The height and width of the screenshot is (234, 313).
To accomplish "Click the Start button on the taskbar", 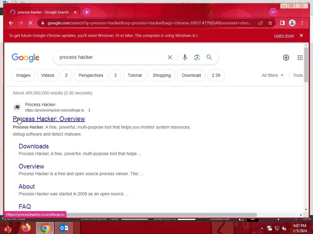I will (x=8, y=228).
